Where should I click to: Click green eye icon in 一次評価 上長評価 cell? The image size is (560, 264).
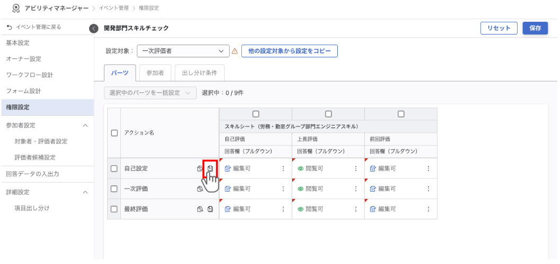[x=300, y=189]
